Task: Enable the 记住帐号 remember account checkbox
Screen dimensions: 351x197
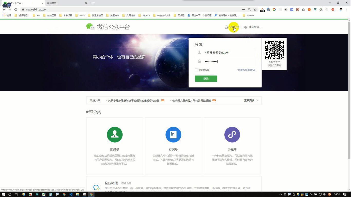Action: click(196, 70)
